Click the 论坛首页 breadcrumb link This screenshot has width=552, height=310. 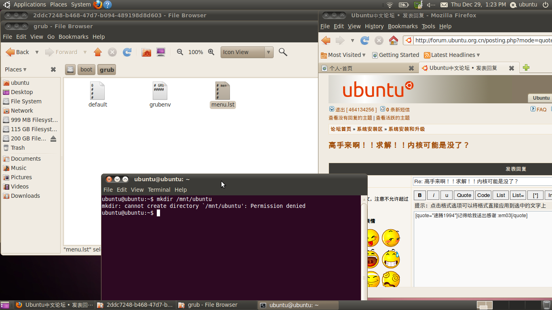point(341,129)
